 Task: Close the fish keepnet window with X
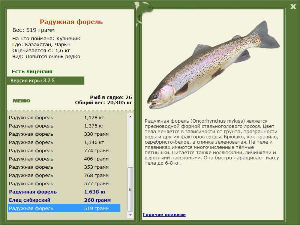[293, 7]
